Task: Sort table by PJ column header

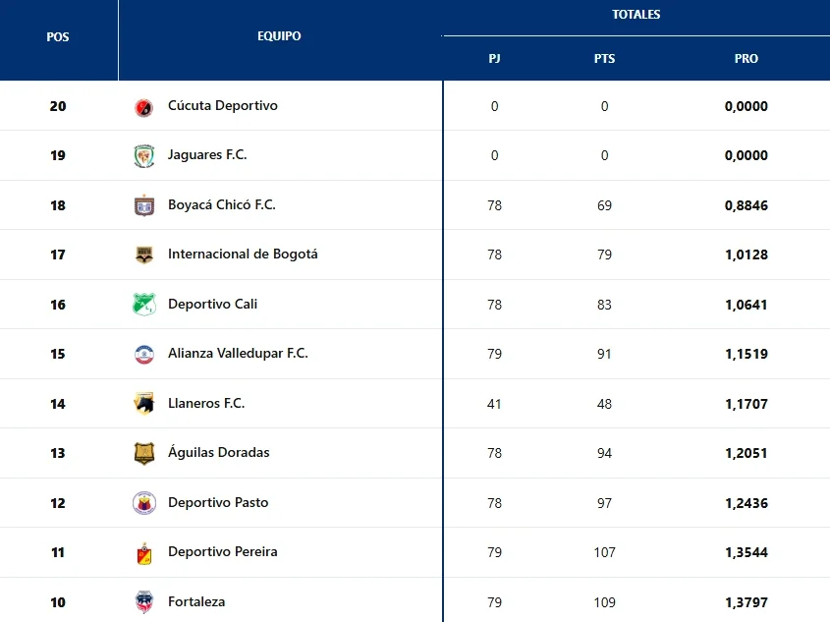Action: pos(494,59)
